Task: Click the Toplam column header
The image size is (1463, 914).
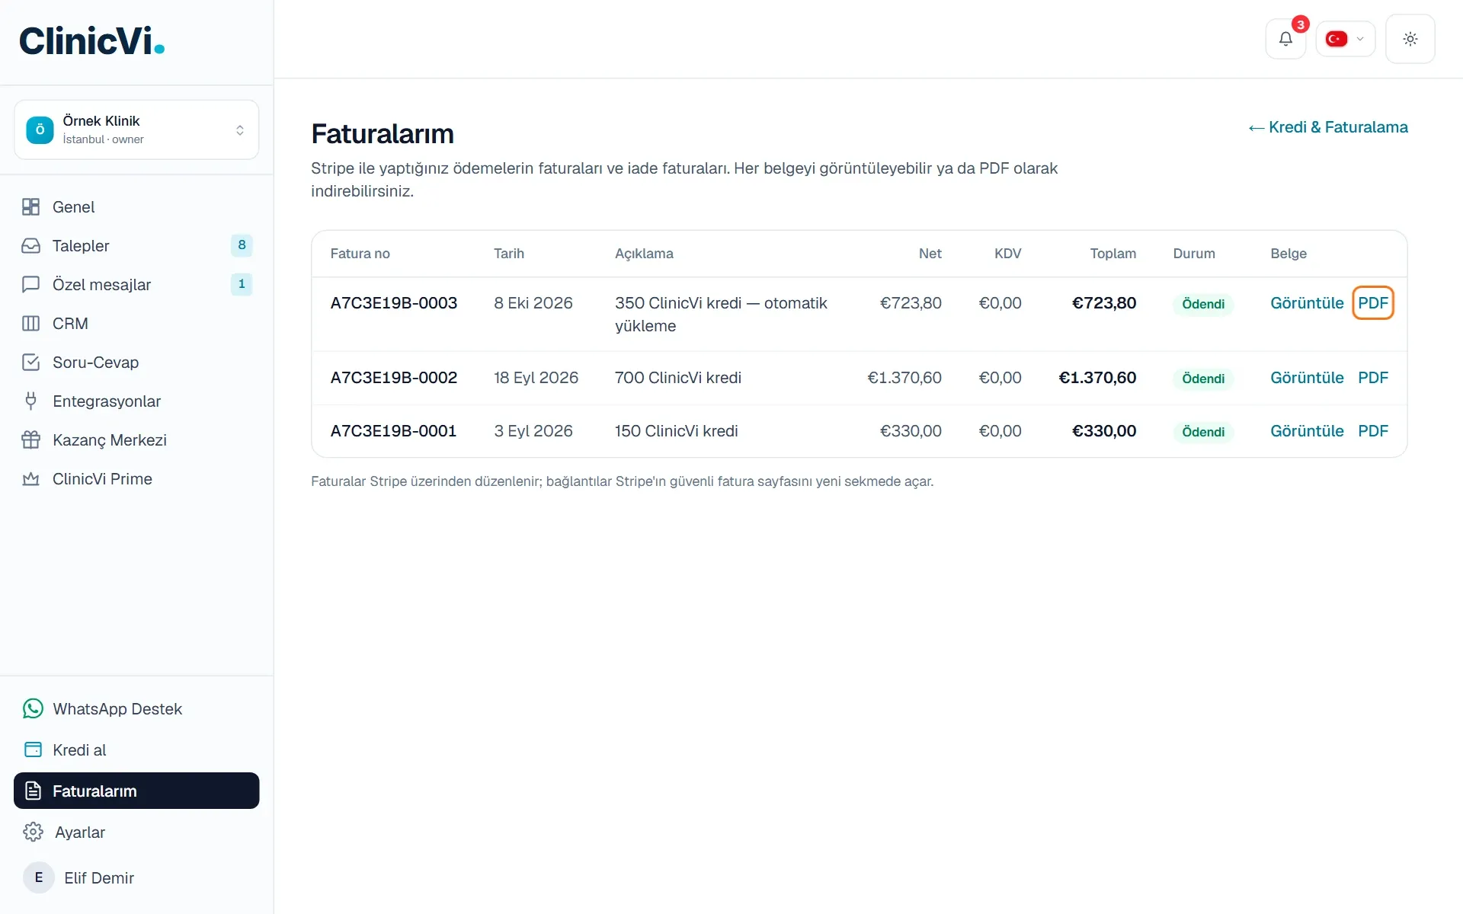Action: [x=1112, y=254]
